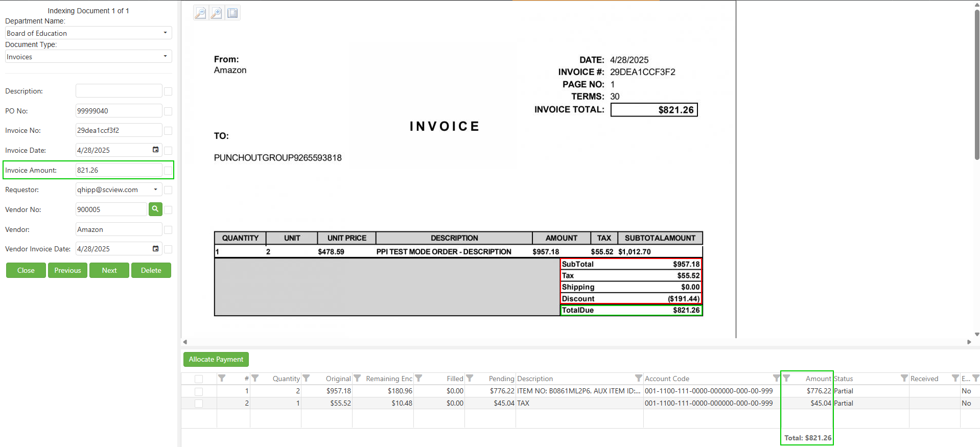Click the Total: $821.26 grid footer
The width and height of the screenshot is (980, 447).
click(x=808, y=438)
